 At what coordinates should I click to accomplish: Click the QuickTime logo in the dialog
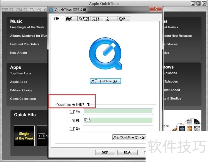(x=105, y=53)
